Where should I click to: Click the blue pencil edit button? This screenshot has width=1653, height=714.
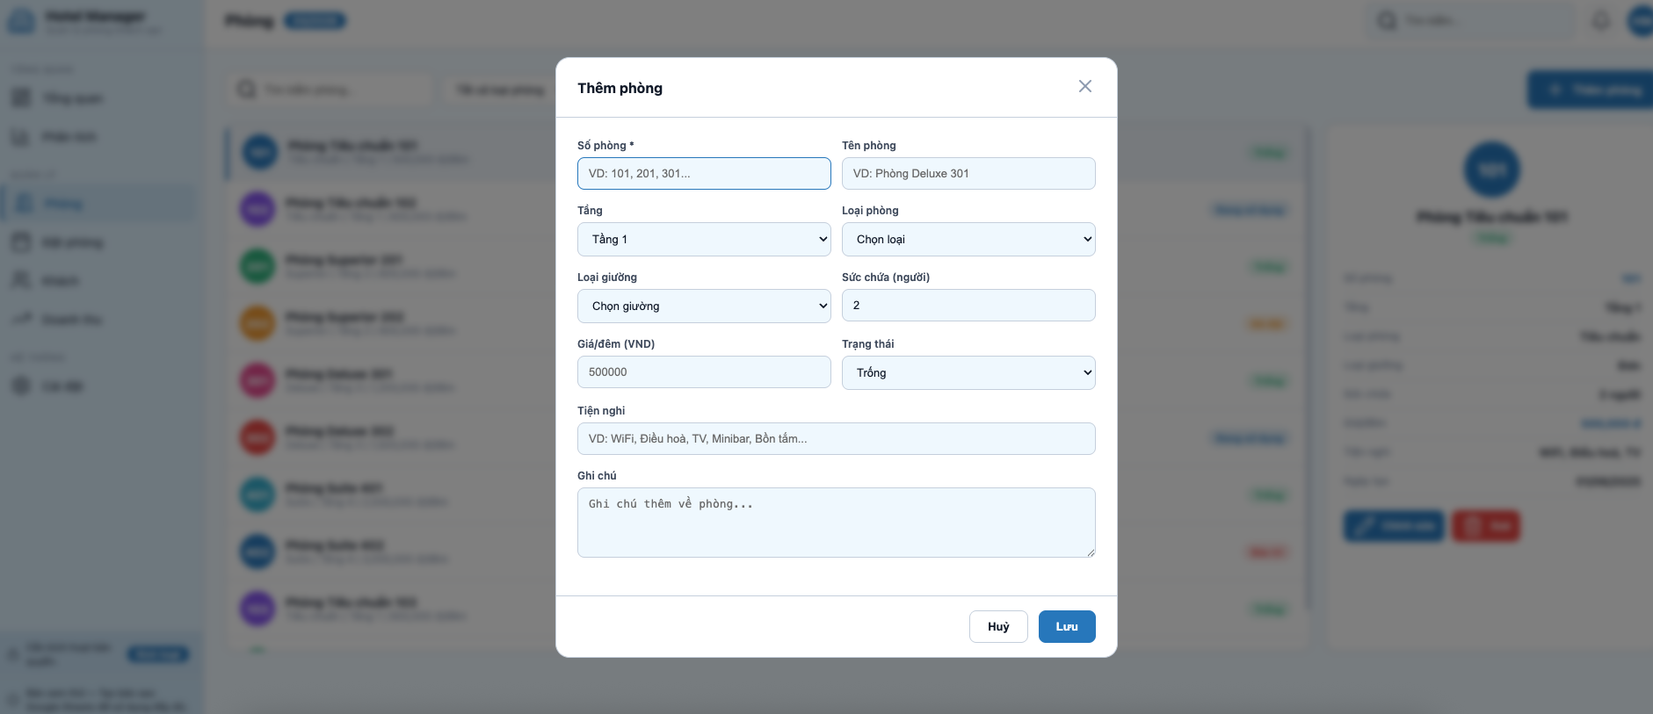(x=1393, y=526)
